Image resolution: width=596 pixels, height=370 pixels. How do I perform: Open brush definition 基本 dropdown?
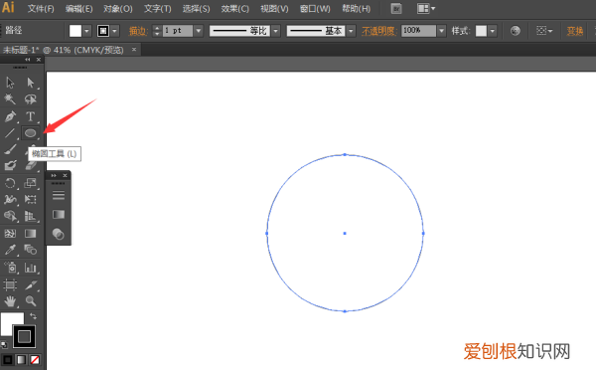pyautogui.click(x=351, y=31)
